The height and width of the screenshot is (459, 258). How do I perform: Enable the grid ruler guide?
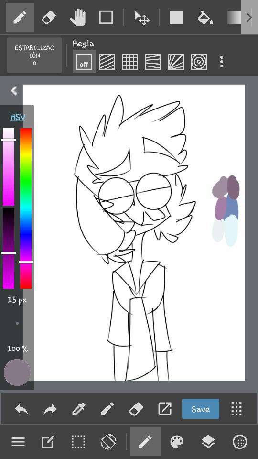click(130, 62)
